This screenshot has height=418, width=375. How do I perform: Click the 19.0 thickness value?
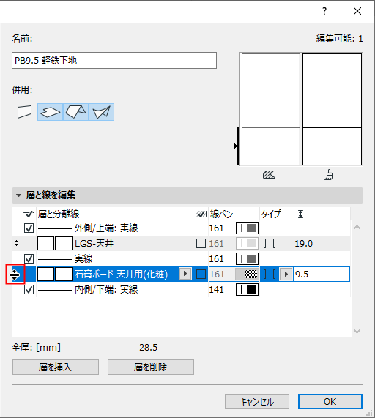[x=303, y=243]
